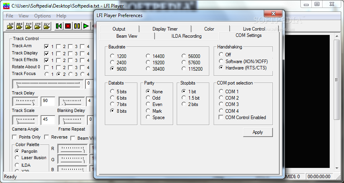Set parity to Space
Screen dimensions: 344x183
[155, 117]
